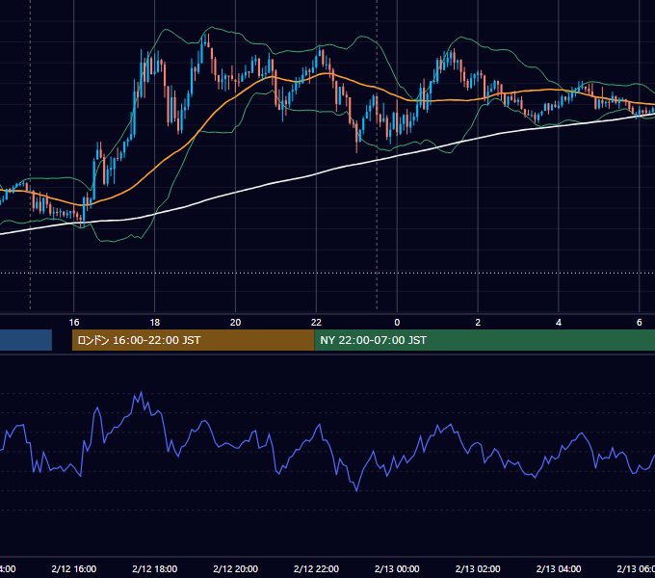Click the "2/12 20:00" date label on indicator axis
The height and width of the screenshot is (578, 655).
coord(236,568)
